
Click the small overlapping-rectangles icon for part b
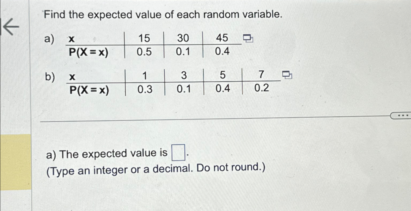[x=286, y=75]
